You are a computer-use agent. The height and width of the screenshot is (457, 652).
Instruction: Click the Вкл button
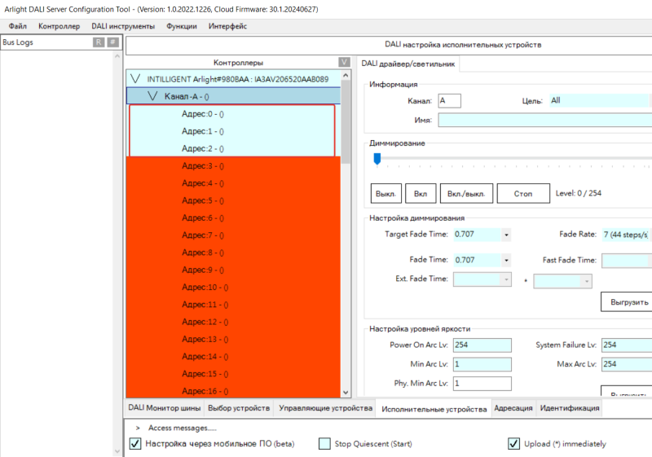(421, 194)
